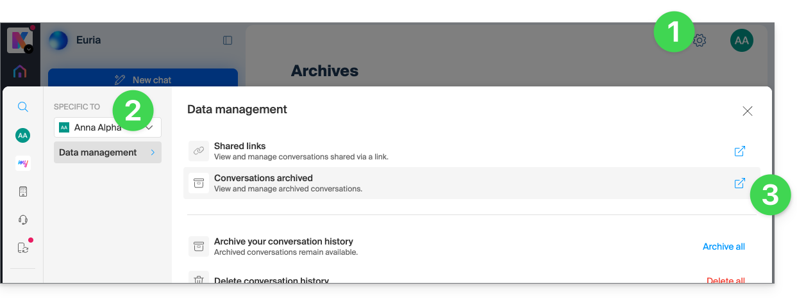Click the device sync icon with red dot

pyautogui.click(x=23, y=248)
